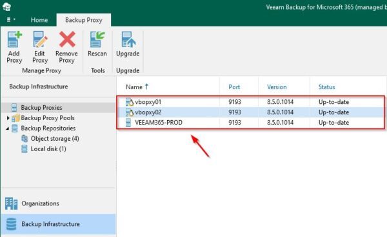Image resolution: width=387 pixels, height=237 pixels.
Task: Click the Backup Proxy Pools folder icon
Action: 15,118
